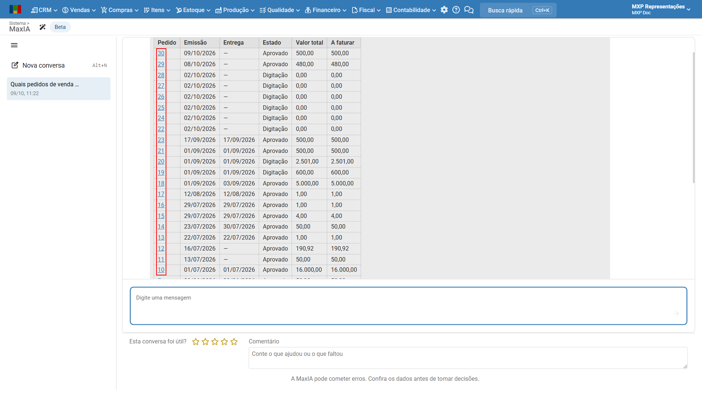
Task: Click the send message arrow icon
Action: point(676,313)
